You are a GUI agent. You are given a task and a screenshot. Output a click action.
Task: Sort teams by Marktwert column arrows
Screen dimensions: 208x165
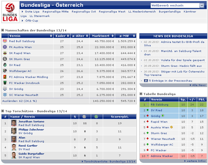coord(112,36)
